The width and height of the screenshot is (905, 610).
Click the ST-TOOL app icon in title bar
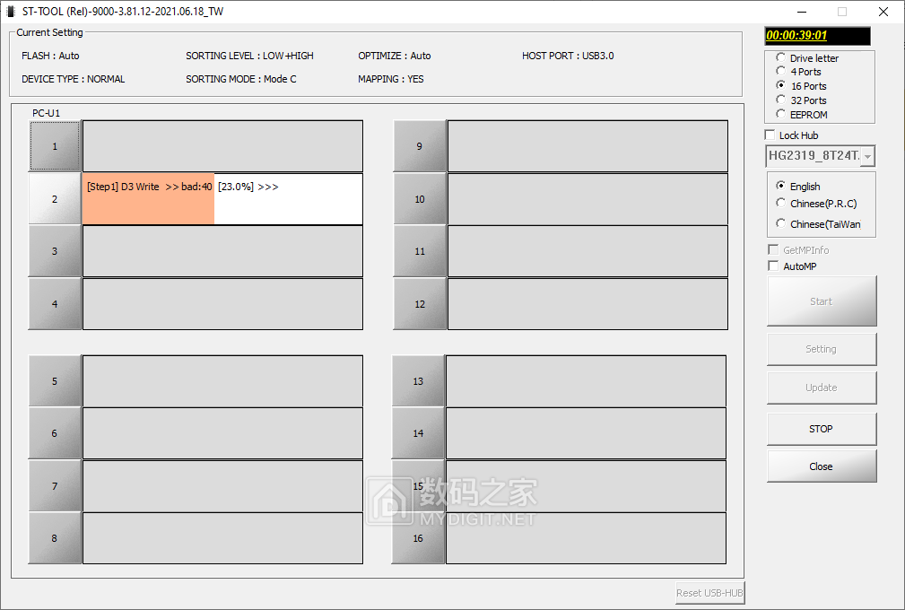tap(11, 12)
